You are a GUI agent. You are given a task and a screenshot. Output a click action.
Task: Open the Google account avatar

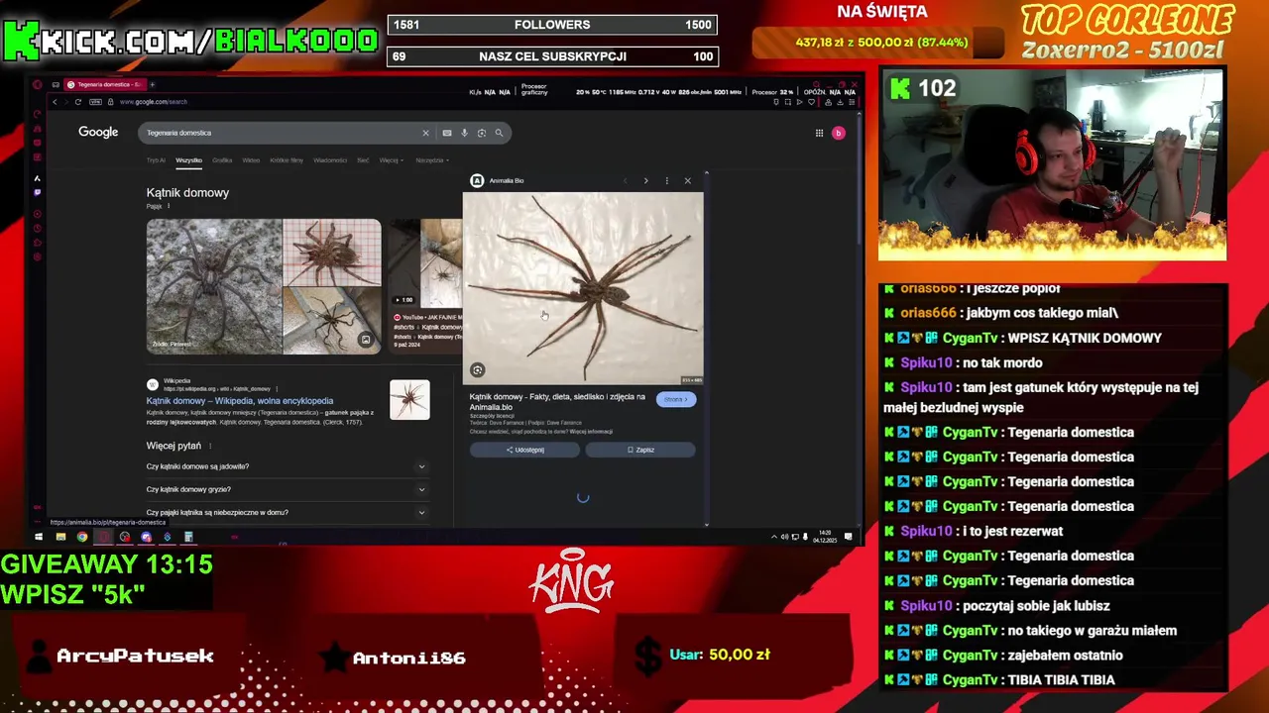pyautogui.click(x=838, y=133)
